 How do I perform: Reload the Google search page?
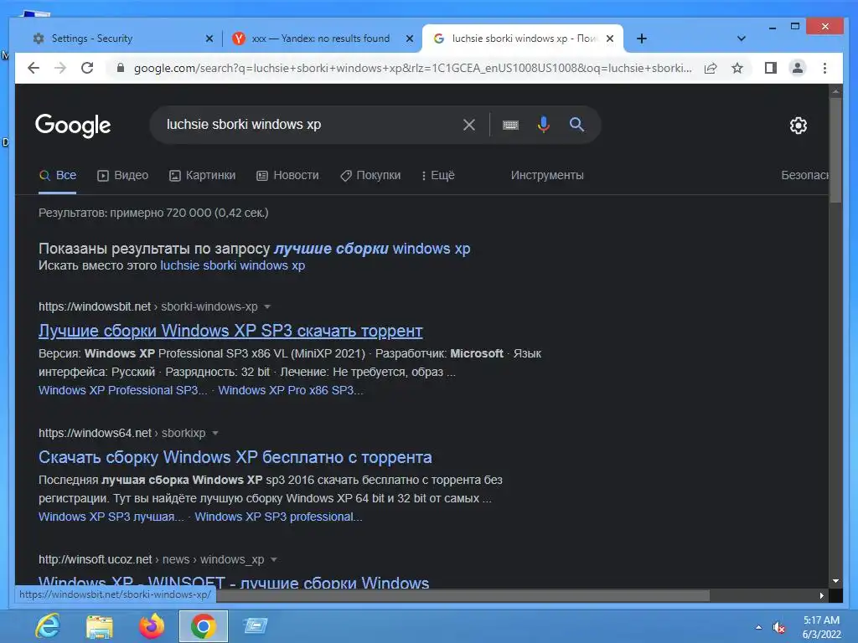point(87,68)
